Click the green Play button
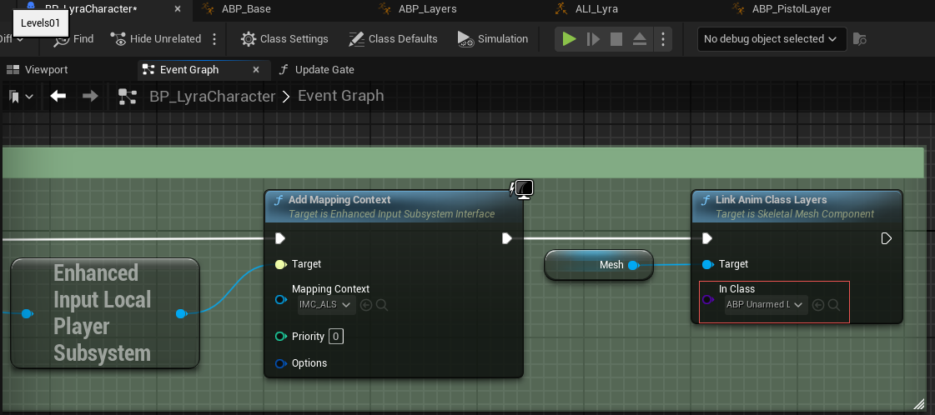Image resolution: width=935 pixels, height=415 pixels. coord(570,38)
